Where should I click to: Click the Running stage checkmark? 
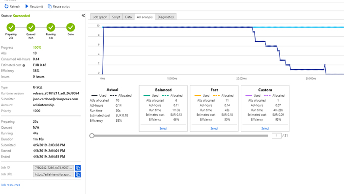[51, 28]
